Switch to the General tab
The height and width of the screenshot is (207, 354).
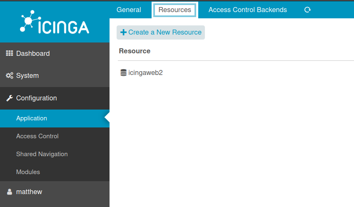(x=129, y=10)
